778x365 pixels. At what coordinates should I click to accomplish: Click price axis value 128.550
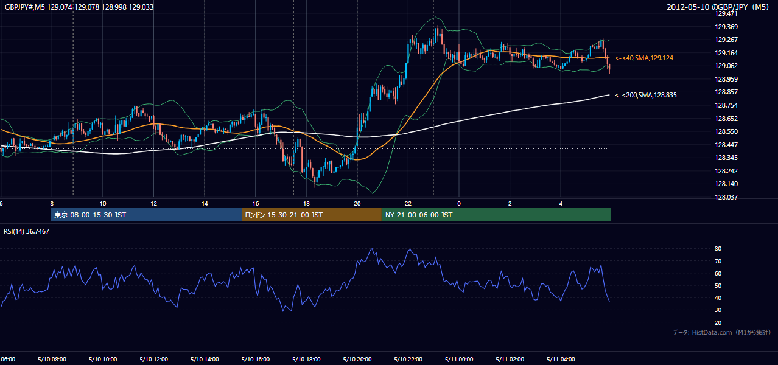click(726, 131)
